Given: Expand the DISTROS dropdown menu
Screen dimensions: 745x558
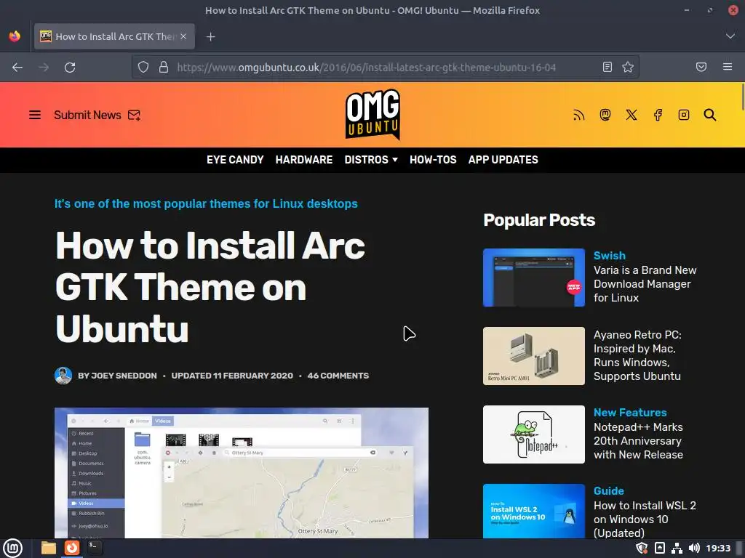Looking at the screenshot, I should coord(371,160).
